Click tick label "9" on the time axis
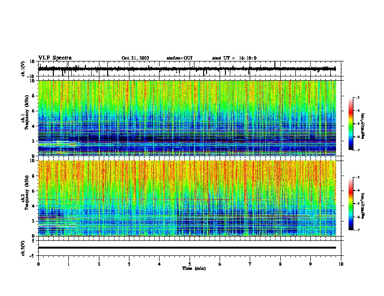 click(x=310, y=264)
